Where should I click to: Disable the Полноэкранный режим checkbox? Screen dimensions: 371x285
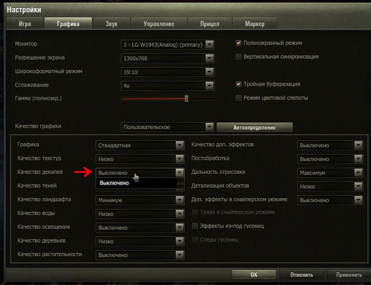(x=239, y=43)
